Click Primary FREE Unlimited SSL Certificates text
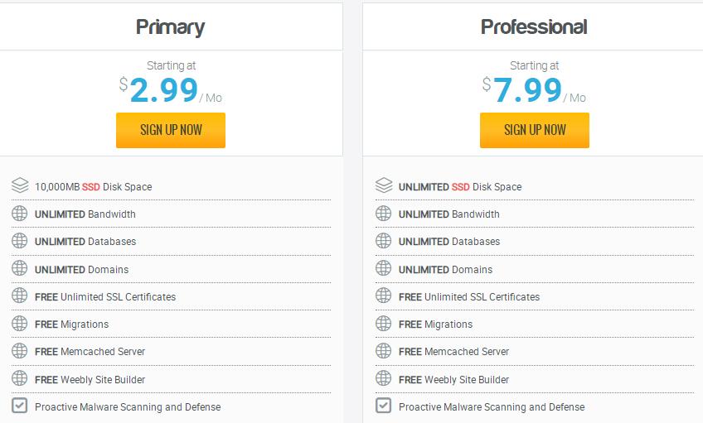This screenshot has width=703, height=423. coord(105,296)
